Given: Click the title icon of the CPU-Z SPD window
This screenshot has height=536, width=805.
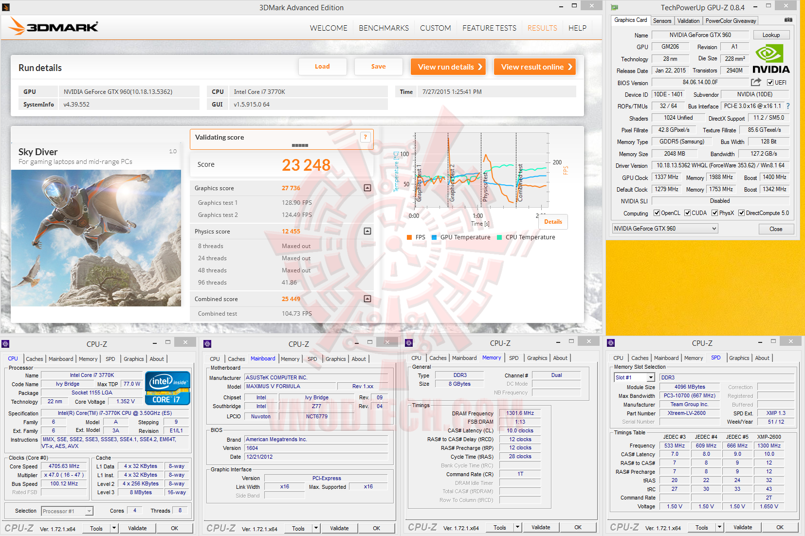Looking at the screenshot, I should 611,343.
